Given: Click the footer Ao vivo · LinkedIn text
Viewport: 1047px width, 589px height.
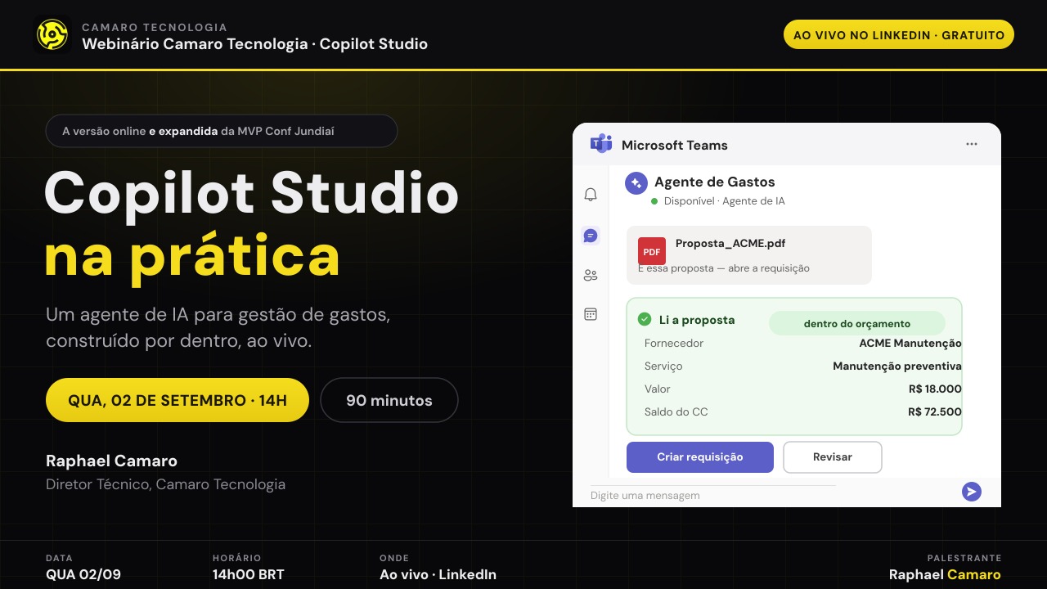Looking at the screenshot, I should point(438,574).
